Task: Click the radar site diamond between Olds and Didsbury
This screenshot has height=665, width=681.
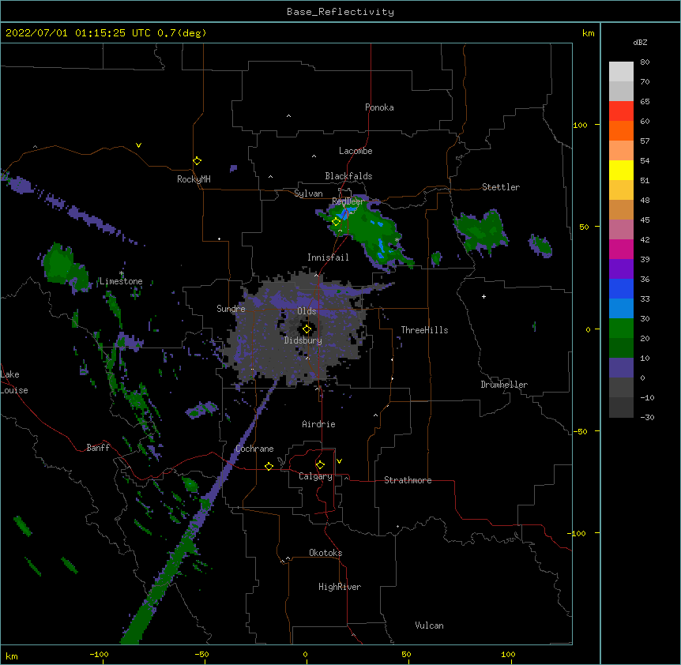Action: (x=307, y=329)
